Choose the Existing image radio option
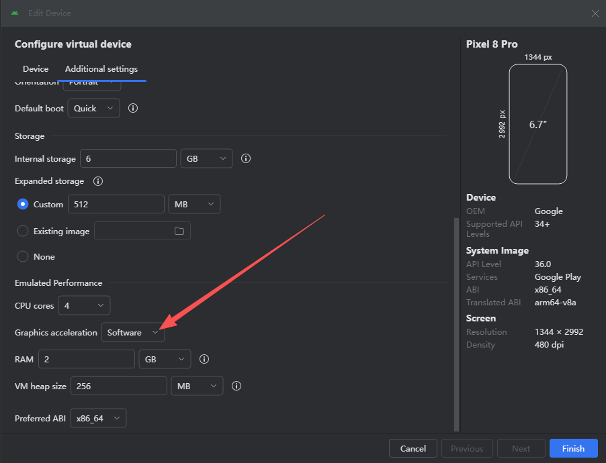The width and height of the screenshot is (606, 463). pos(23,231)
